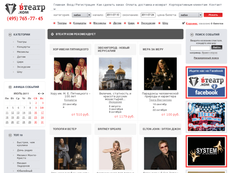
Task: Open Мюзиклы tab in top category bar
Action: click(99, 23)
